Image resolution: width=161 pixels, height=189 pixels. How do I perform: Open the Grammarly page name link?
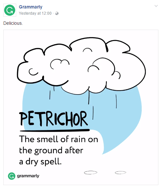coord(31,7)
